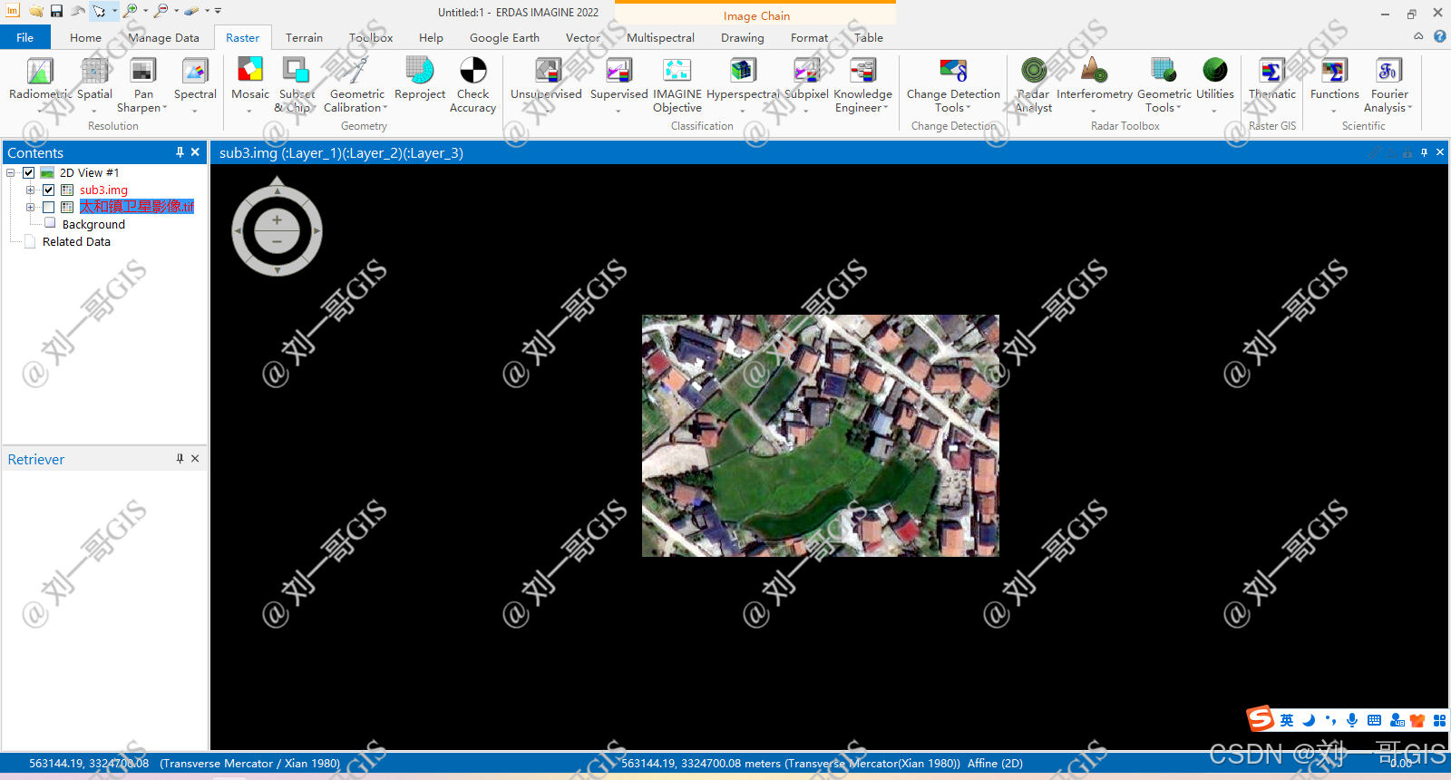Open Change Detection Tools

point(953,83)
